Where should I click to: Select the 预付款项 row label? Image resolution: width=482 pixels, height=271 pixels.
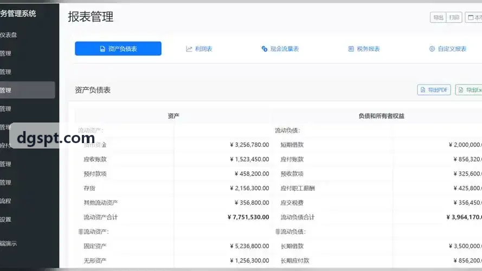[95, 173]
